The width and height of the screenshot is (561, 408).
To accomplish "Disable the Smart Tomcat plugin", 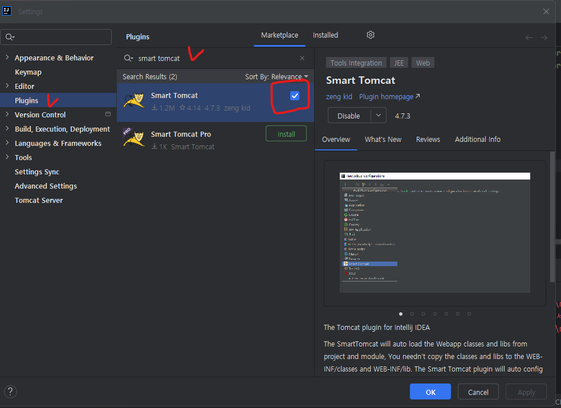I will click(x=349, y=116).
